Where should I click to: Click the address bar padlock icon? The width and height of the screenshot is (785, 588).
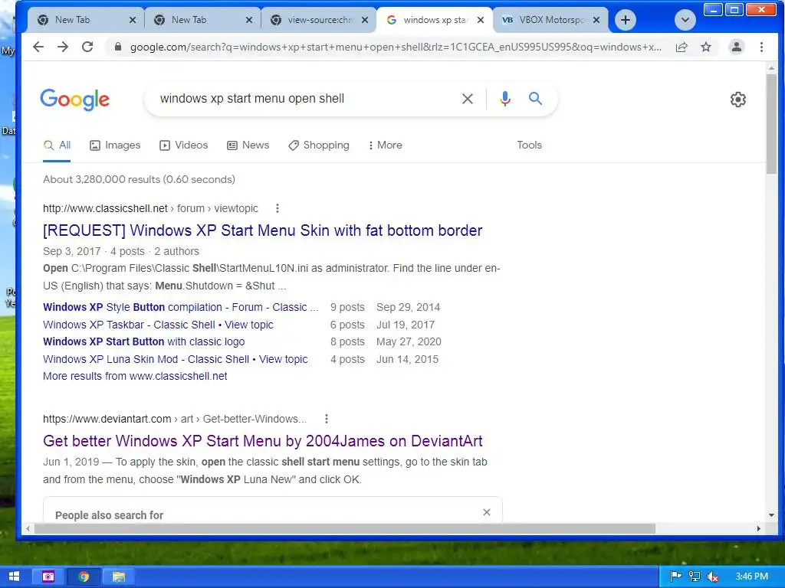(117, 47)
